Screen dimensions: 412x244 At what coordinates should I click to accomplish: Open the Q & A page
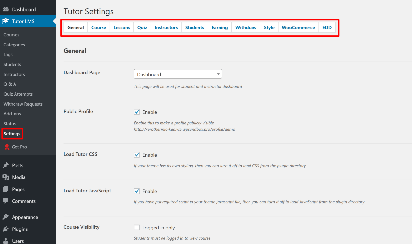pyautogui.click(x=10, y=84)
